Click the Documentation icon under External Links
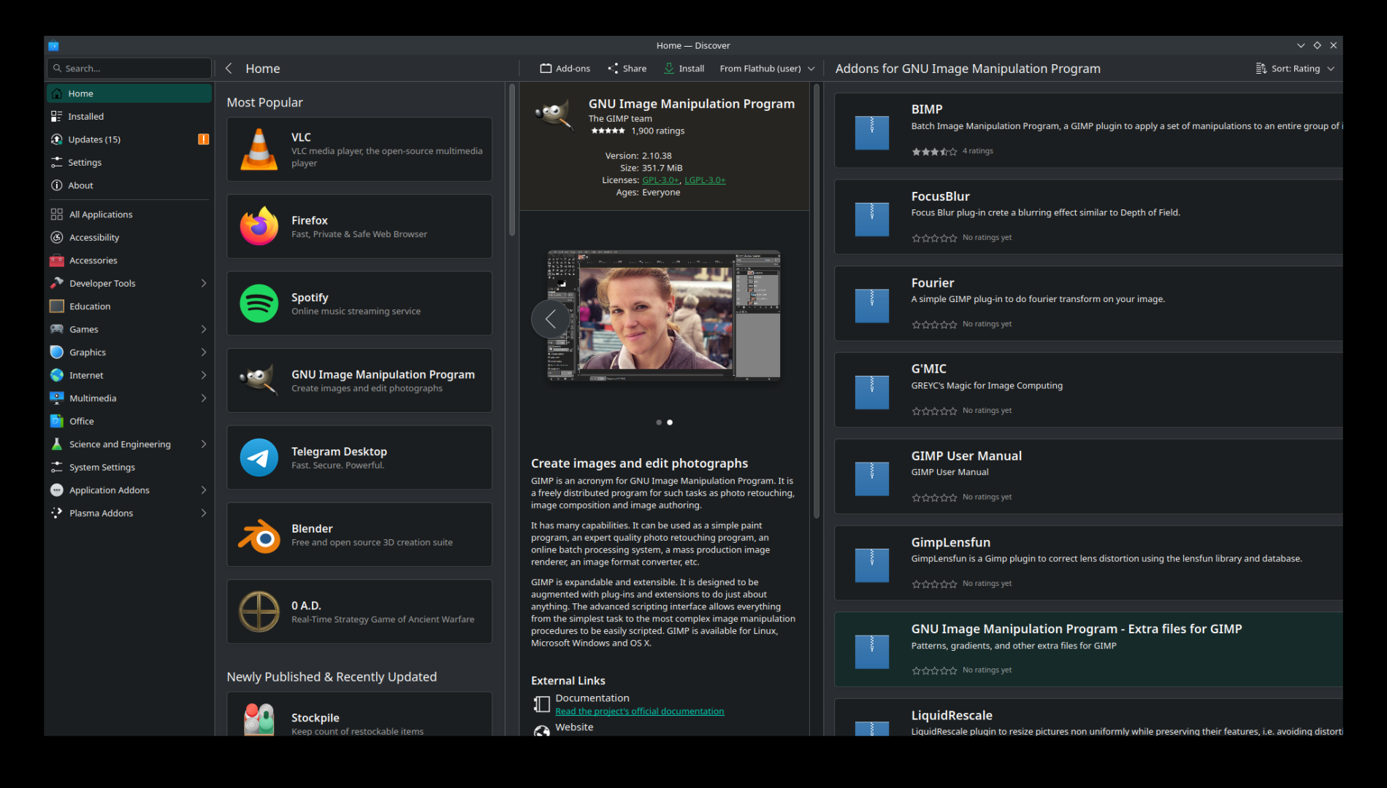 point(542,704)
